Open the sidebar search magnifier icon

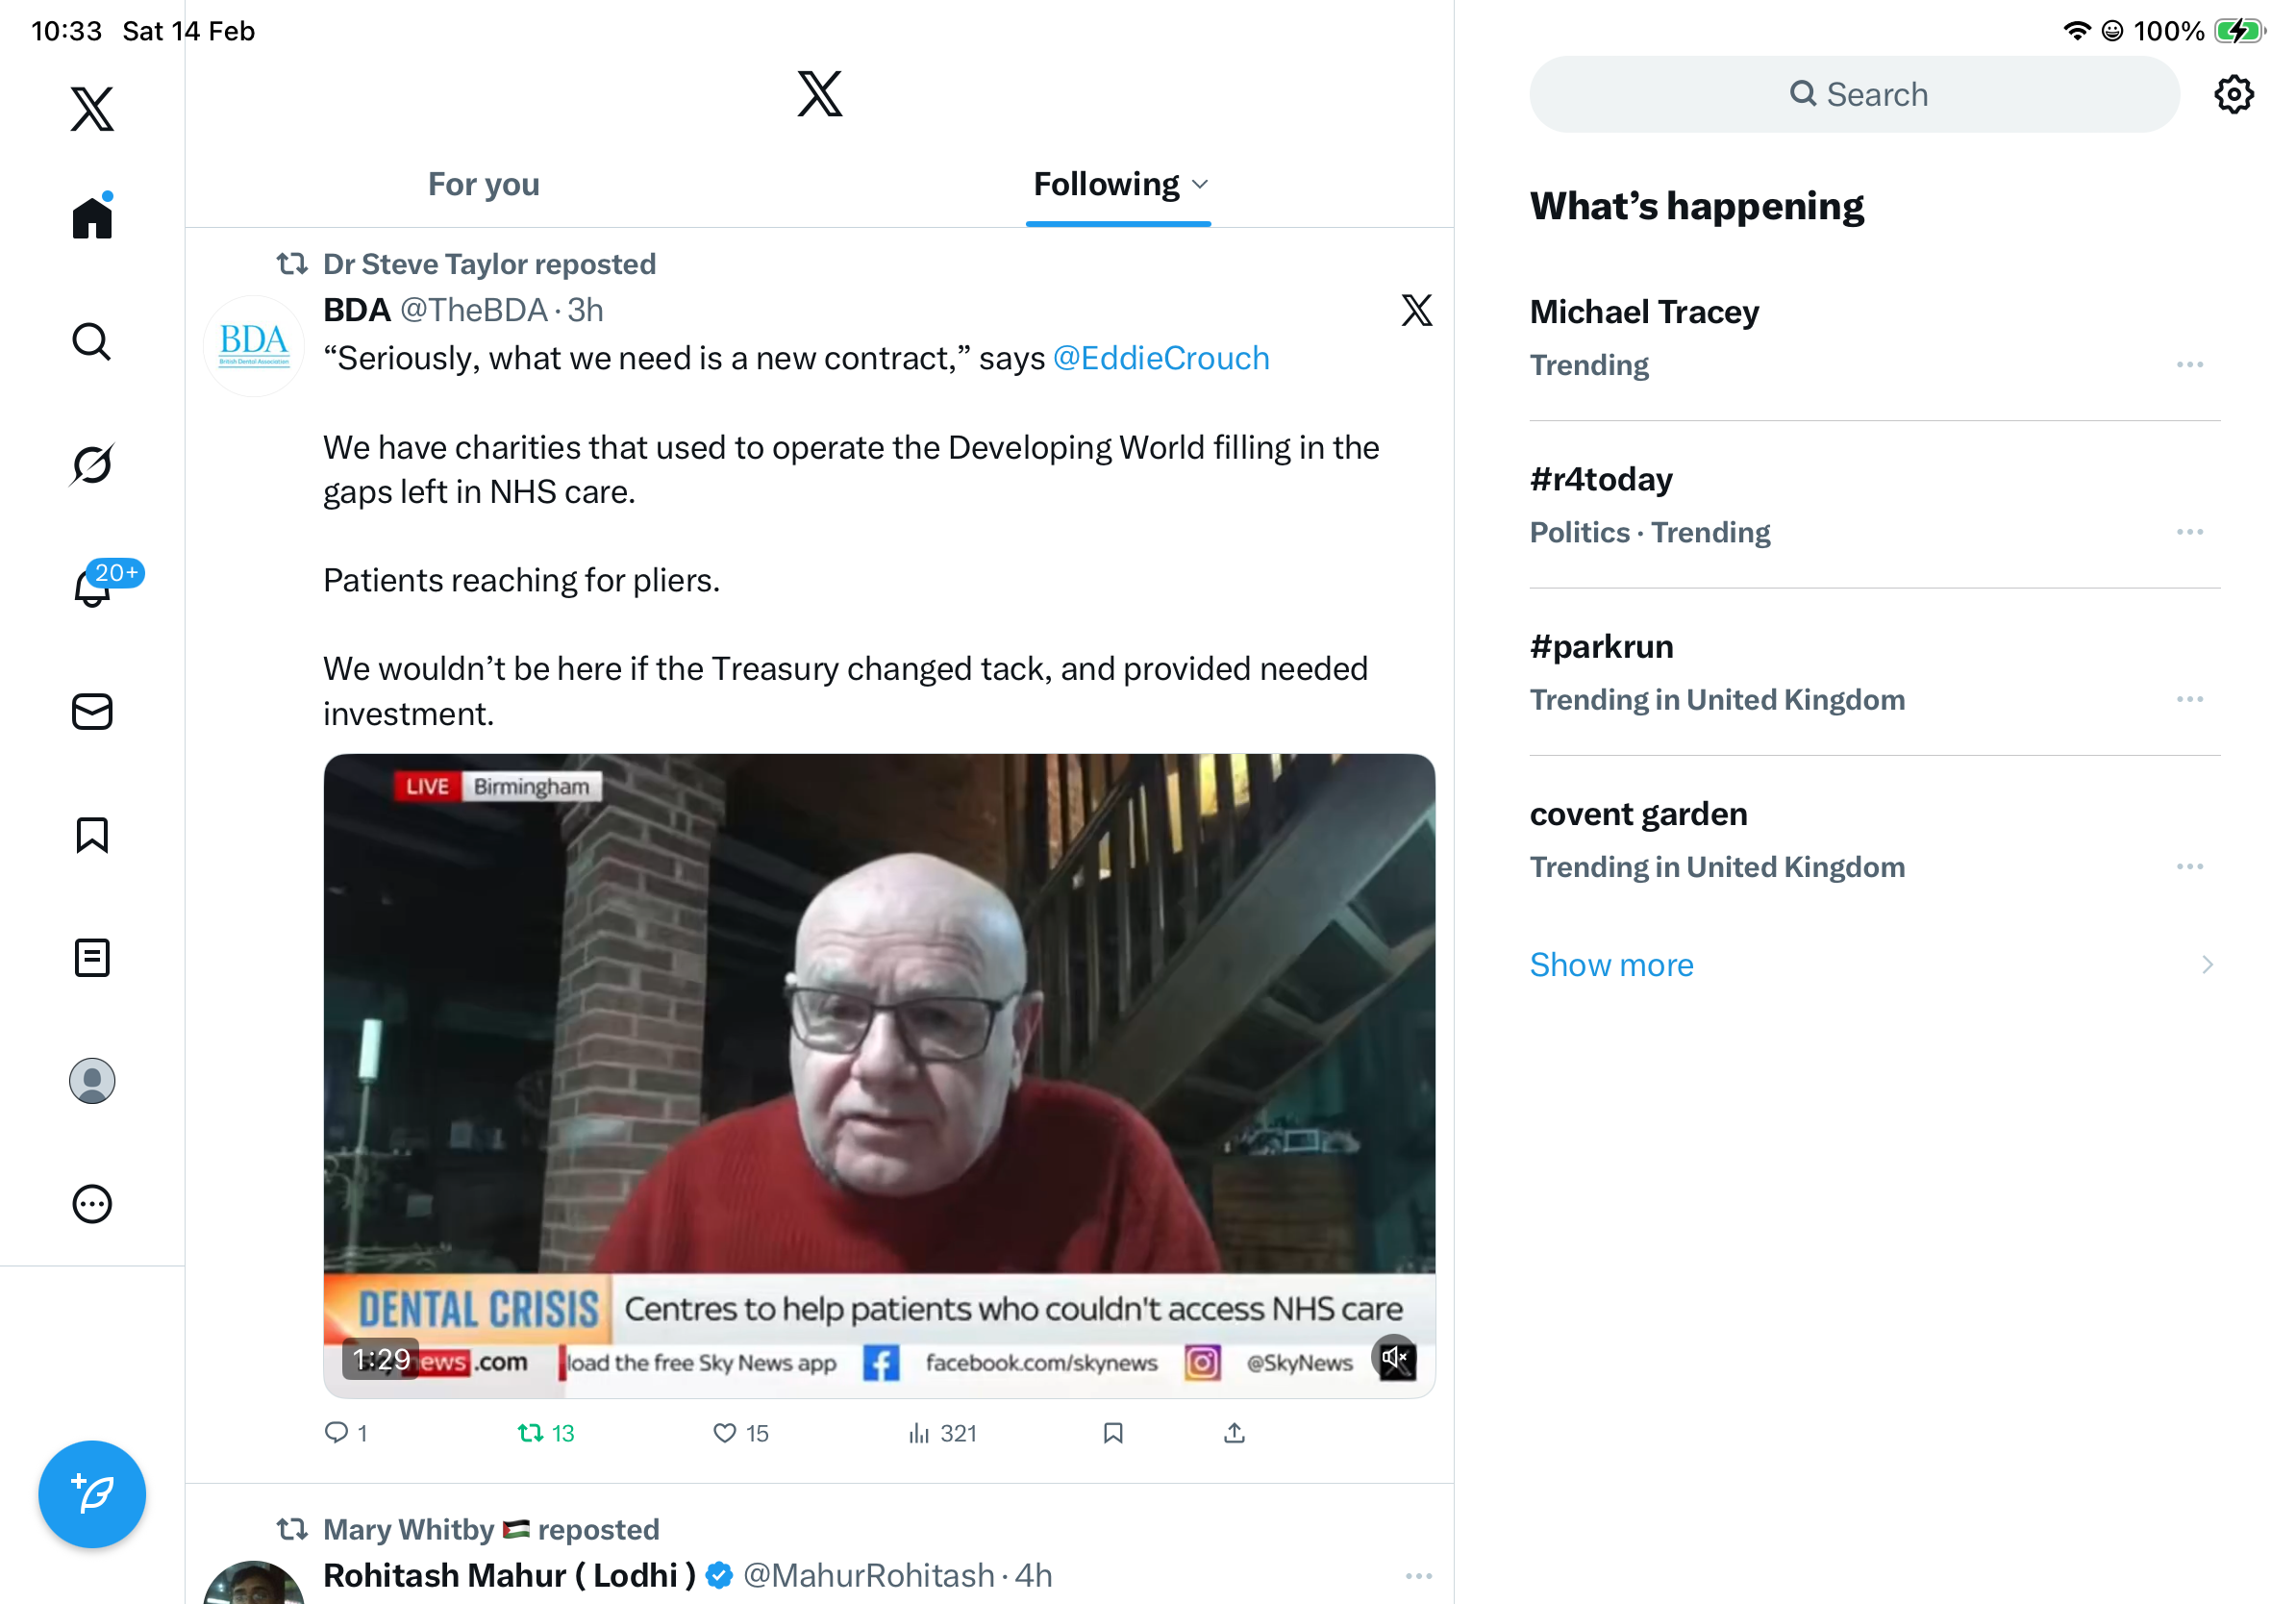pos(92,342)
